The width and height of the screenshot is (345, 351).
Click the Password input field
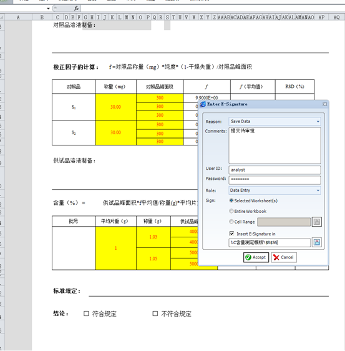[275, 180]
